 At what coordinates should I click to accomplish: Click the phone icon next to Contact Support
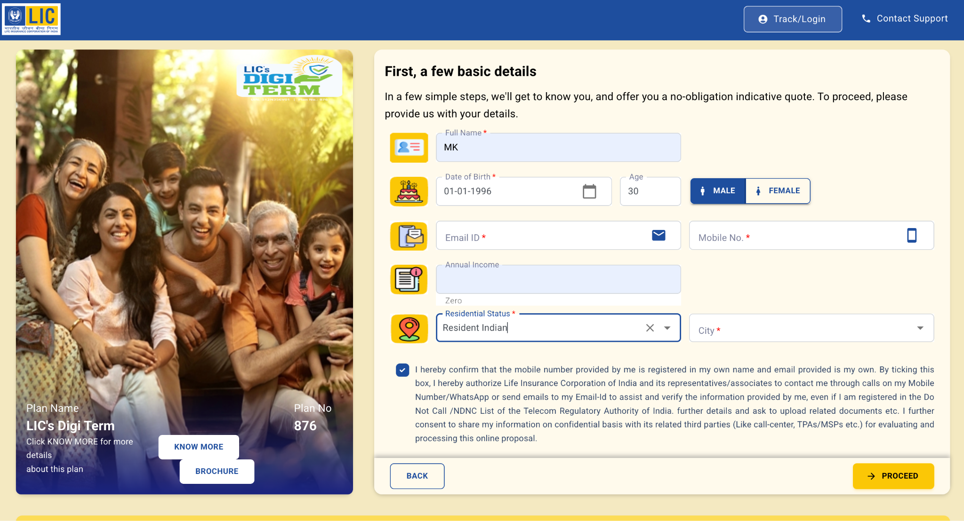click(x=866, y=18)
